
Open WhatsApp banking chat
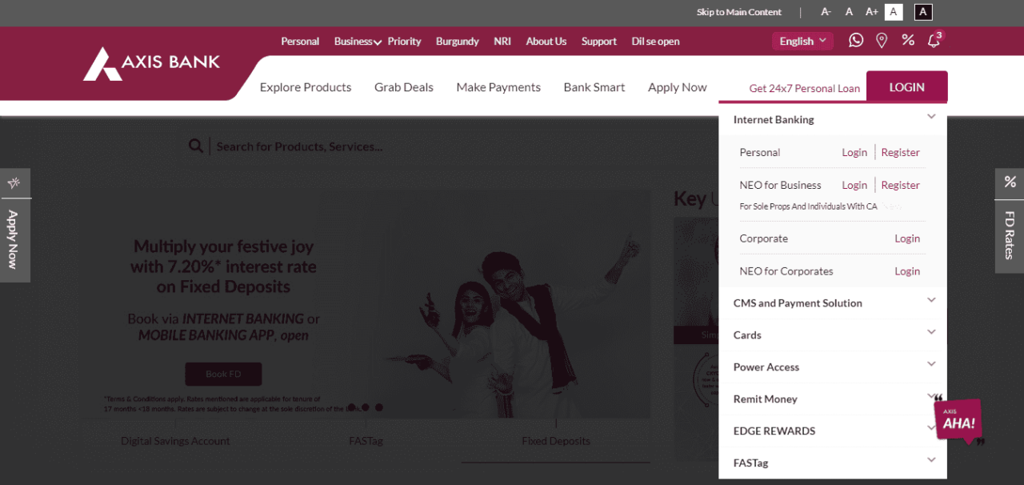(x=855, y=40)
